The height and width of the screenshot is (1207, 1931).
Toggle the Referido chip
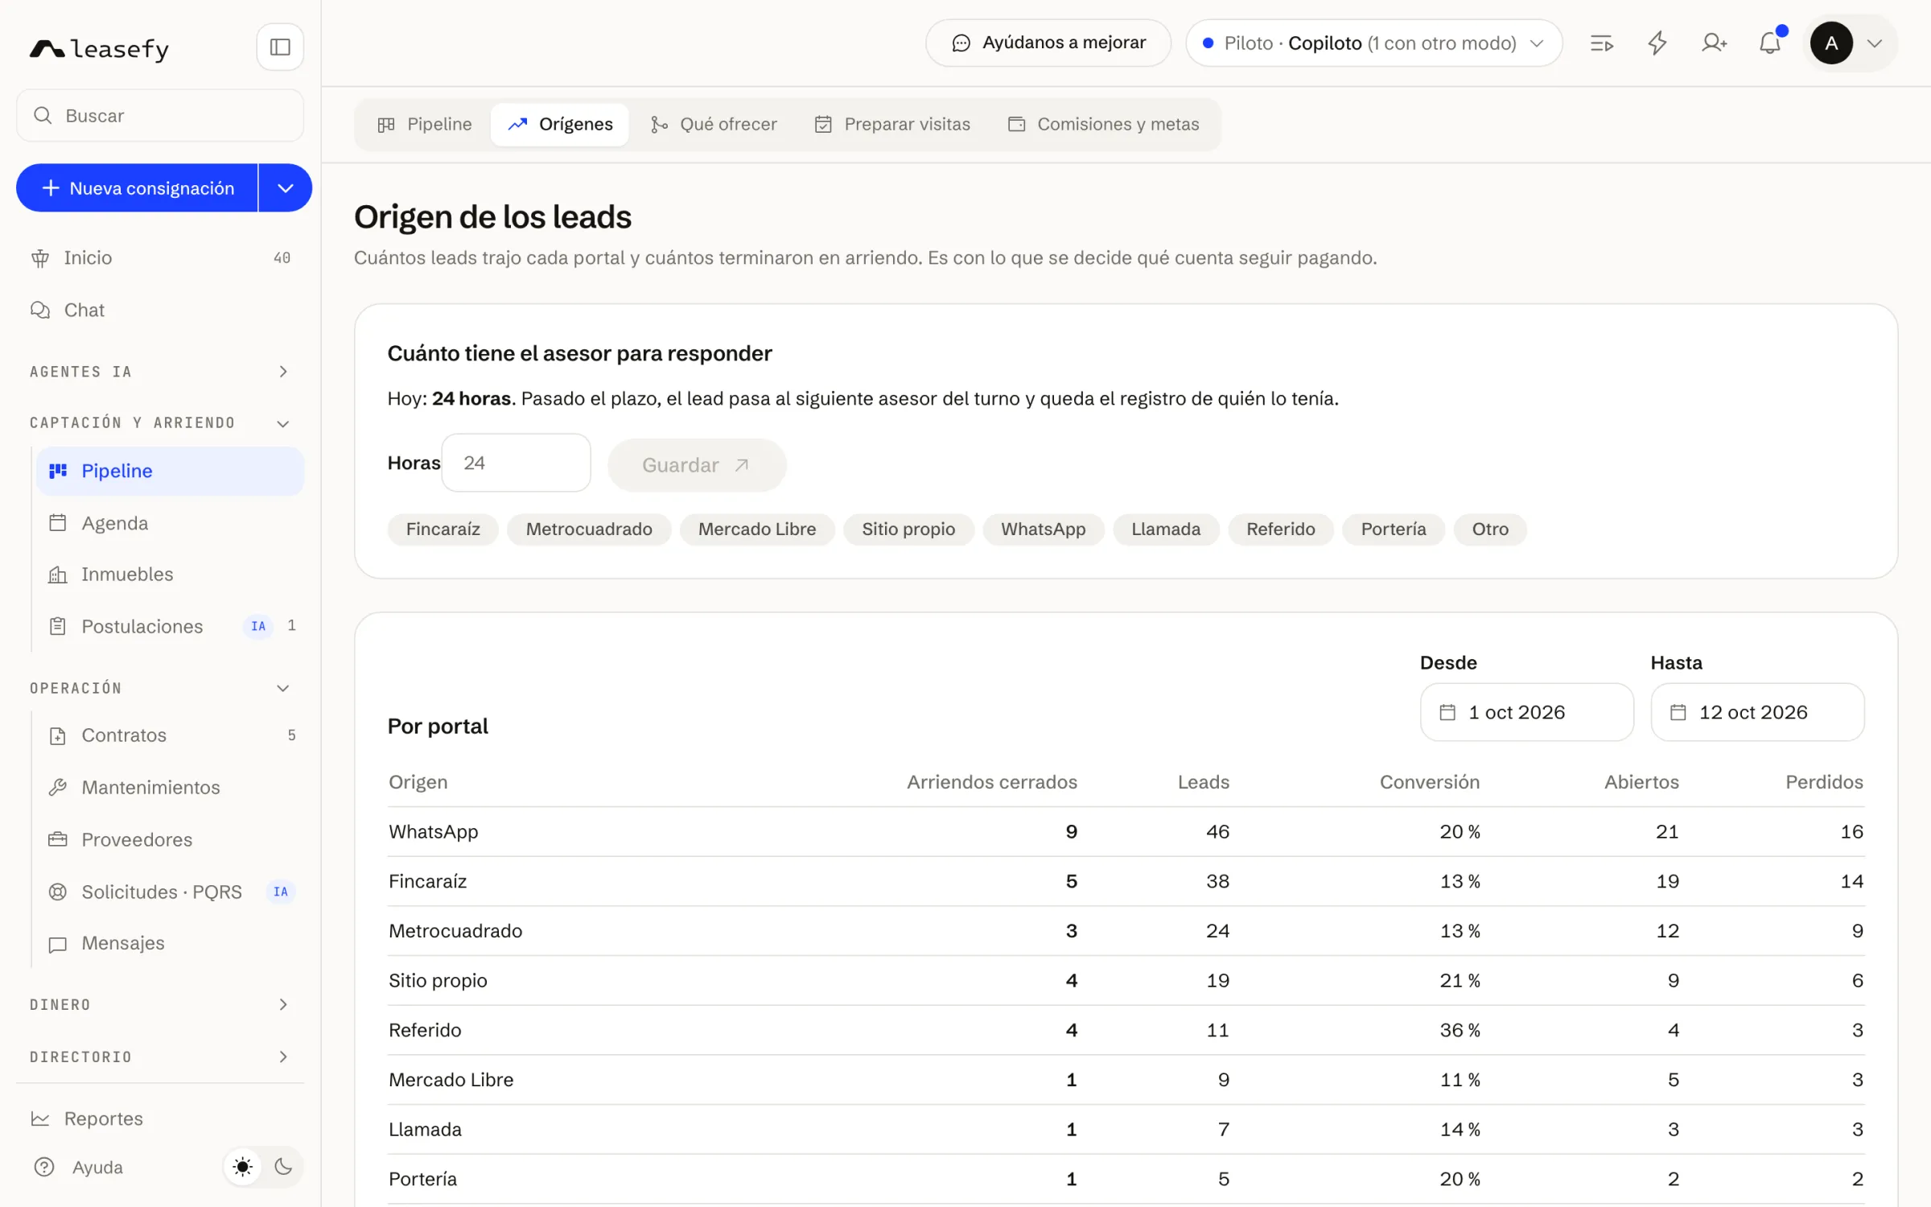pyautogui.click(x=1280, y=529)
